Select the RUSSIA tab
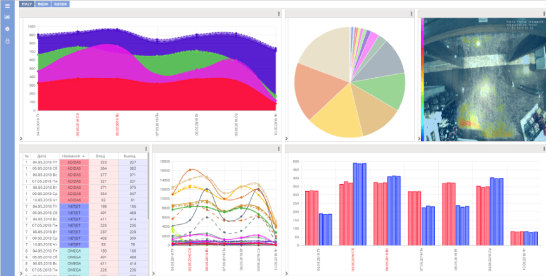The width and height of the screenshot is (546, 276). click(61, 4)
